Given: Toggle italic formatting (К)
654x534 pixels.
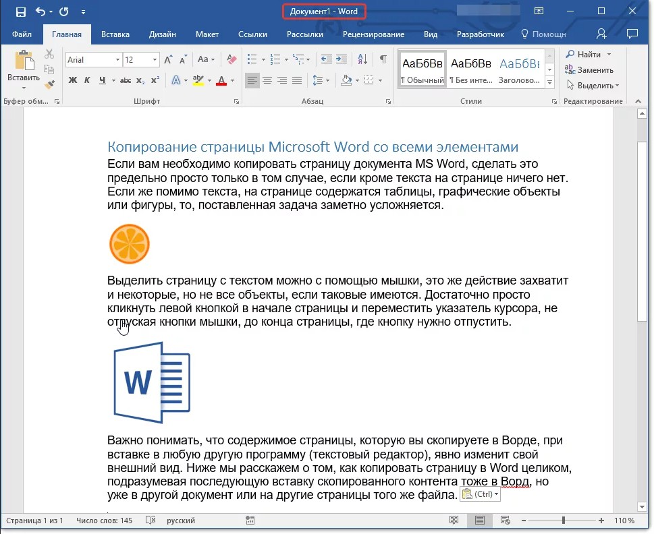Looking at the screenshot, I should tap(87, 80).
